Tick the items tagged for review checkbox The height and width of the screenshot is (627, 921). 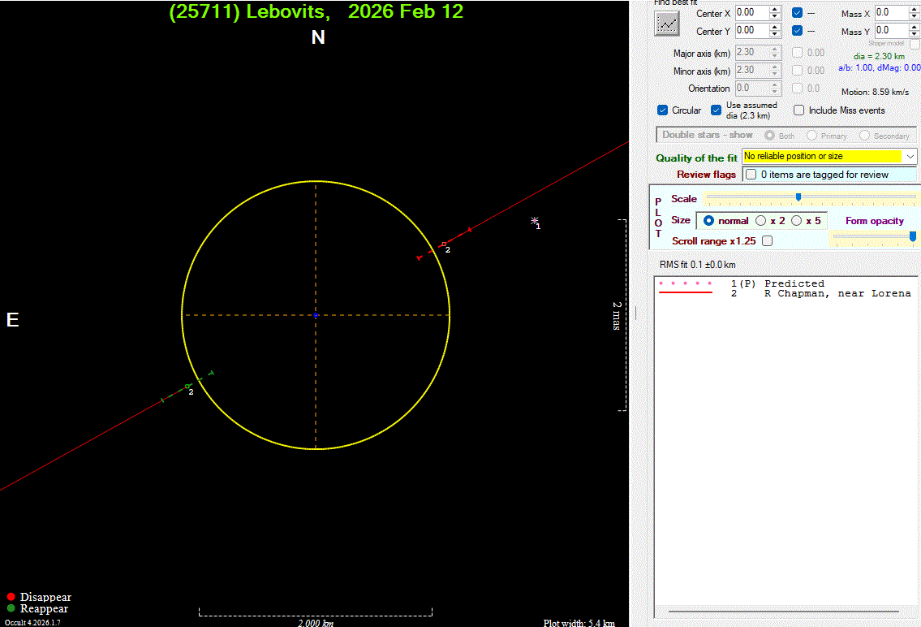pyautogui.click(x=751, y=175)
